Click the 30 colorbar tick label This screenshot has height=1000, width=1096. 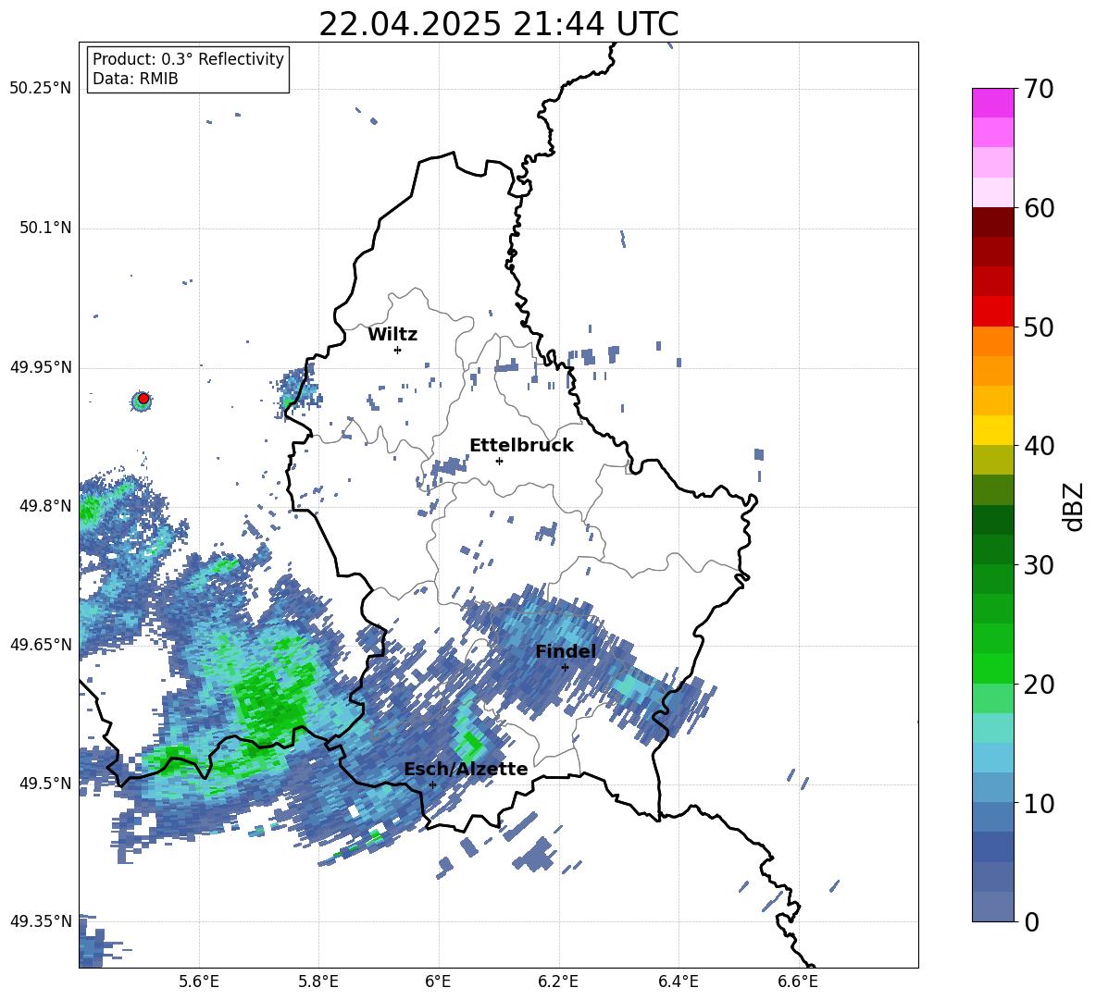tap(1039, 565)
